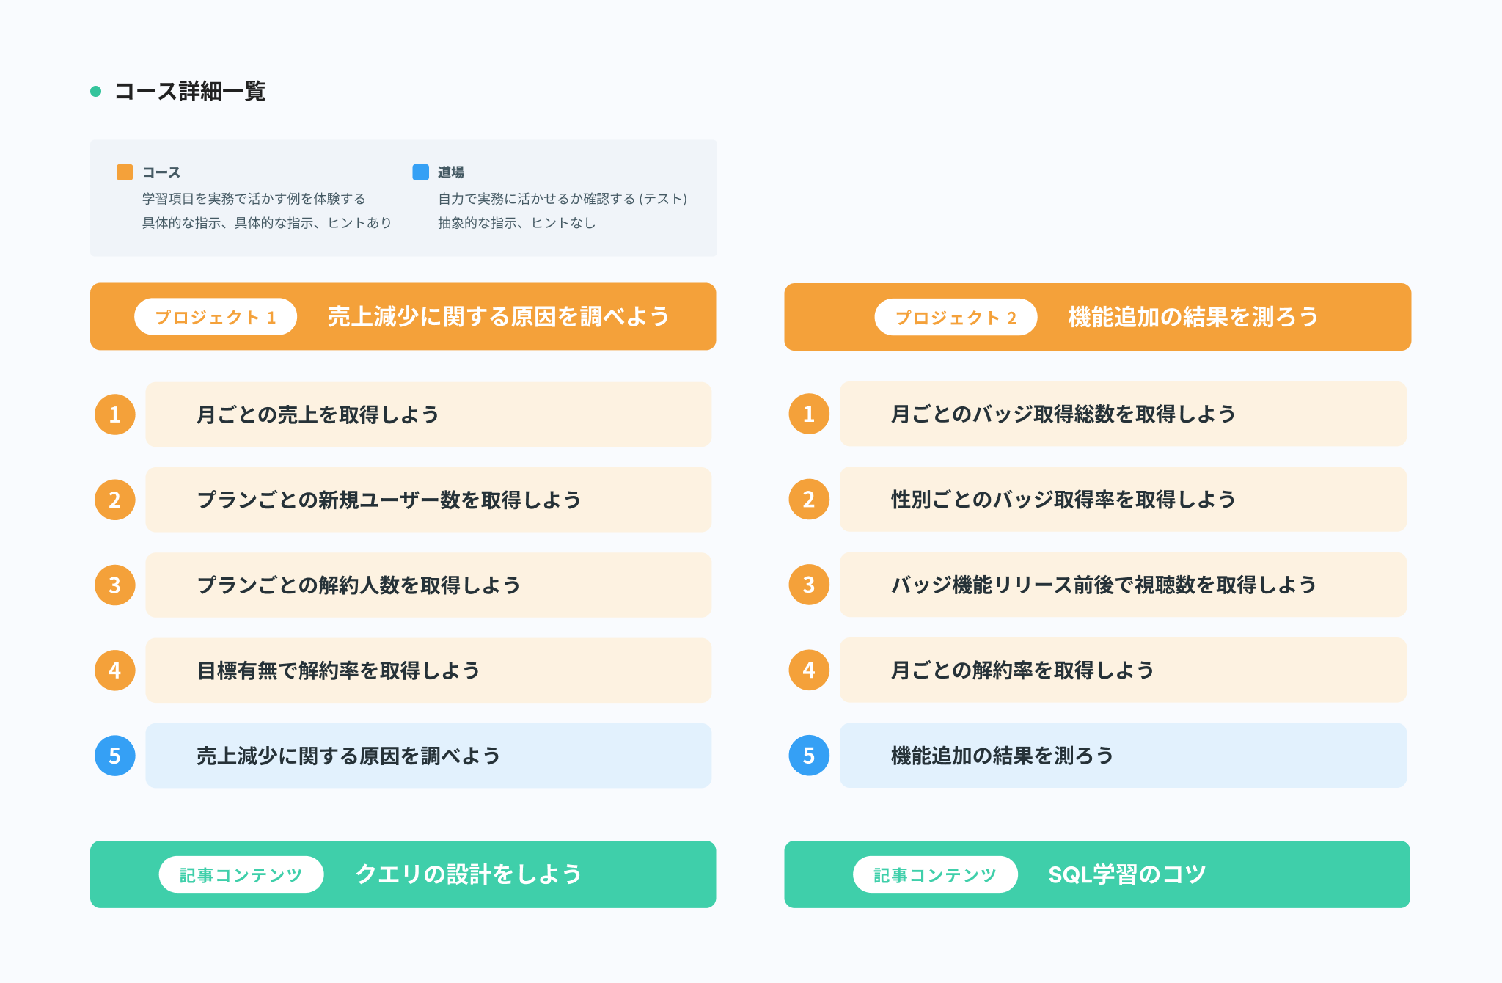Click blue number 5 badge beside 売上減少に関する原因を調べよう
This screenshot has width=1502, height=983.
[115, 756]
